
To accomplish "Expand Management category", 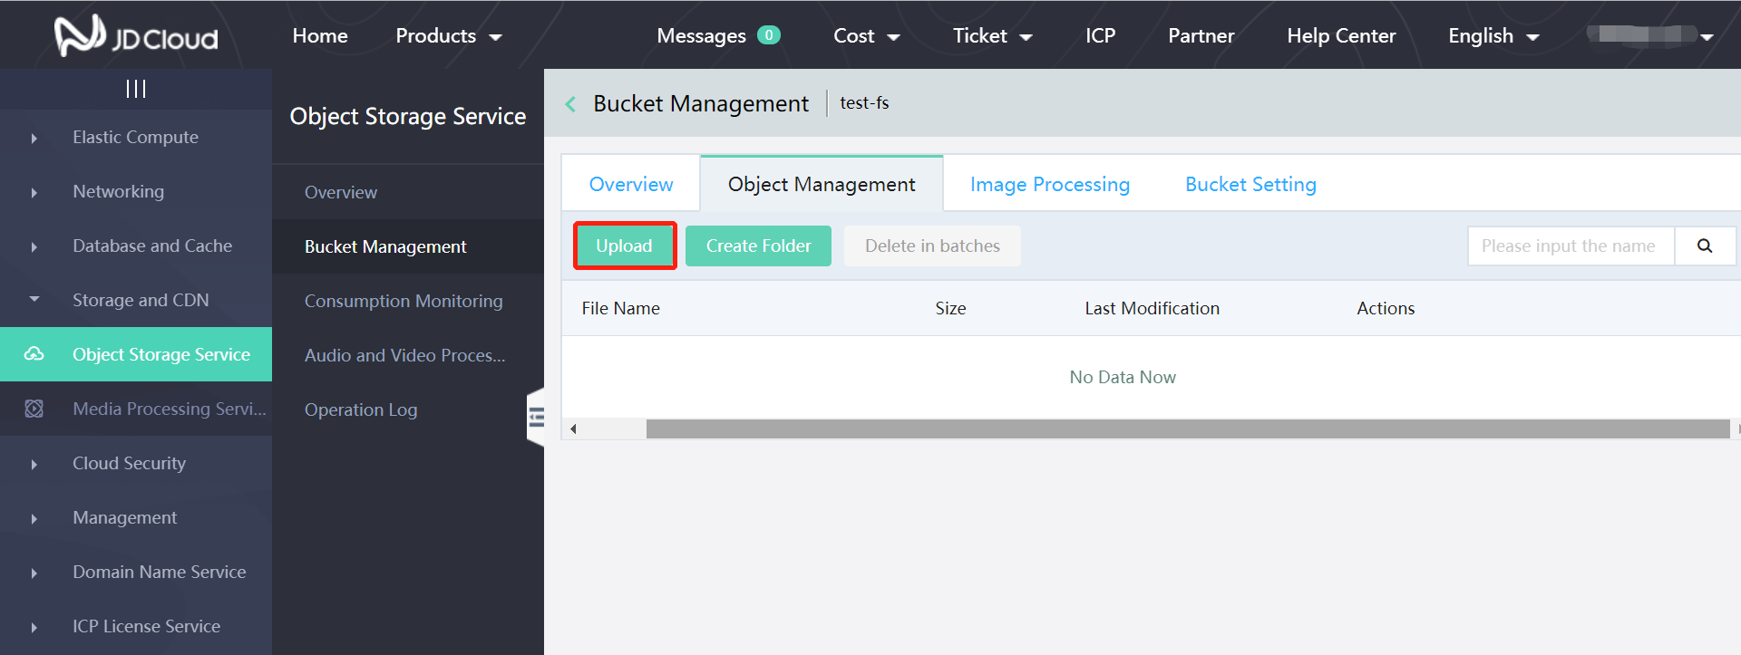I will [34, 518].
